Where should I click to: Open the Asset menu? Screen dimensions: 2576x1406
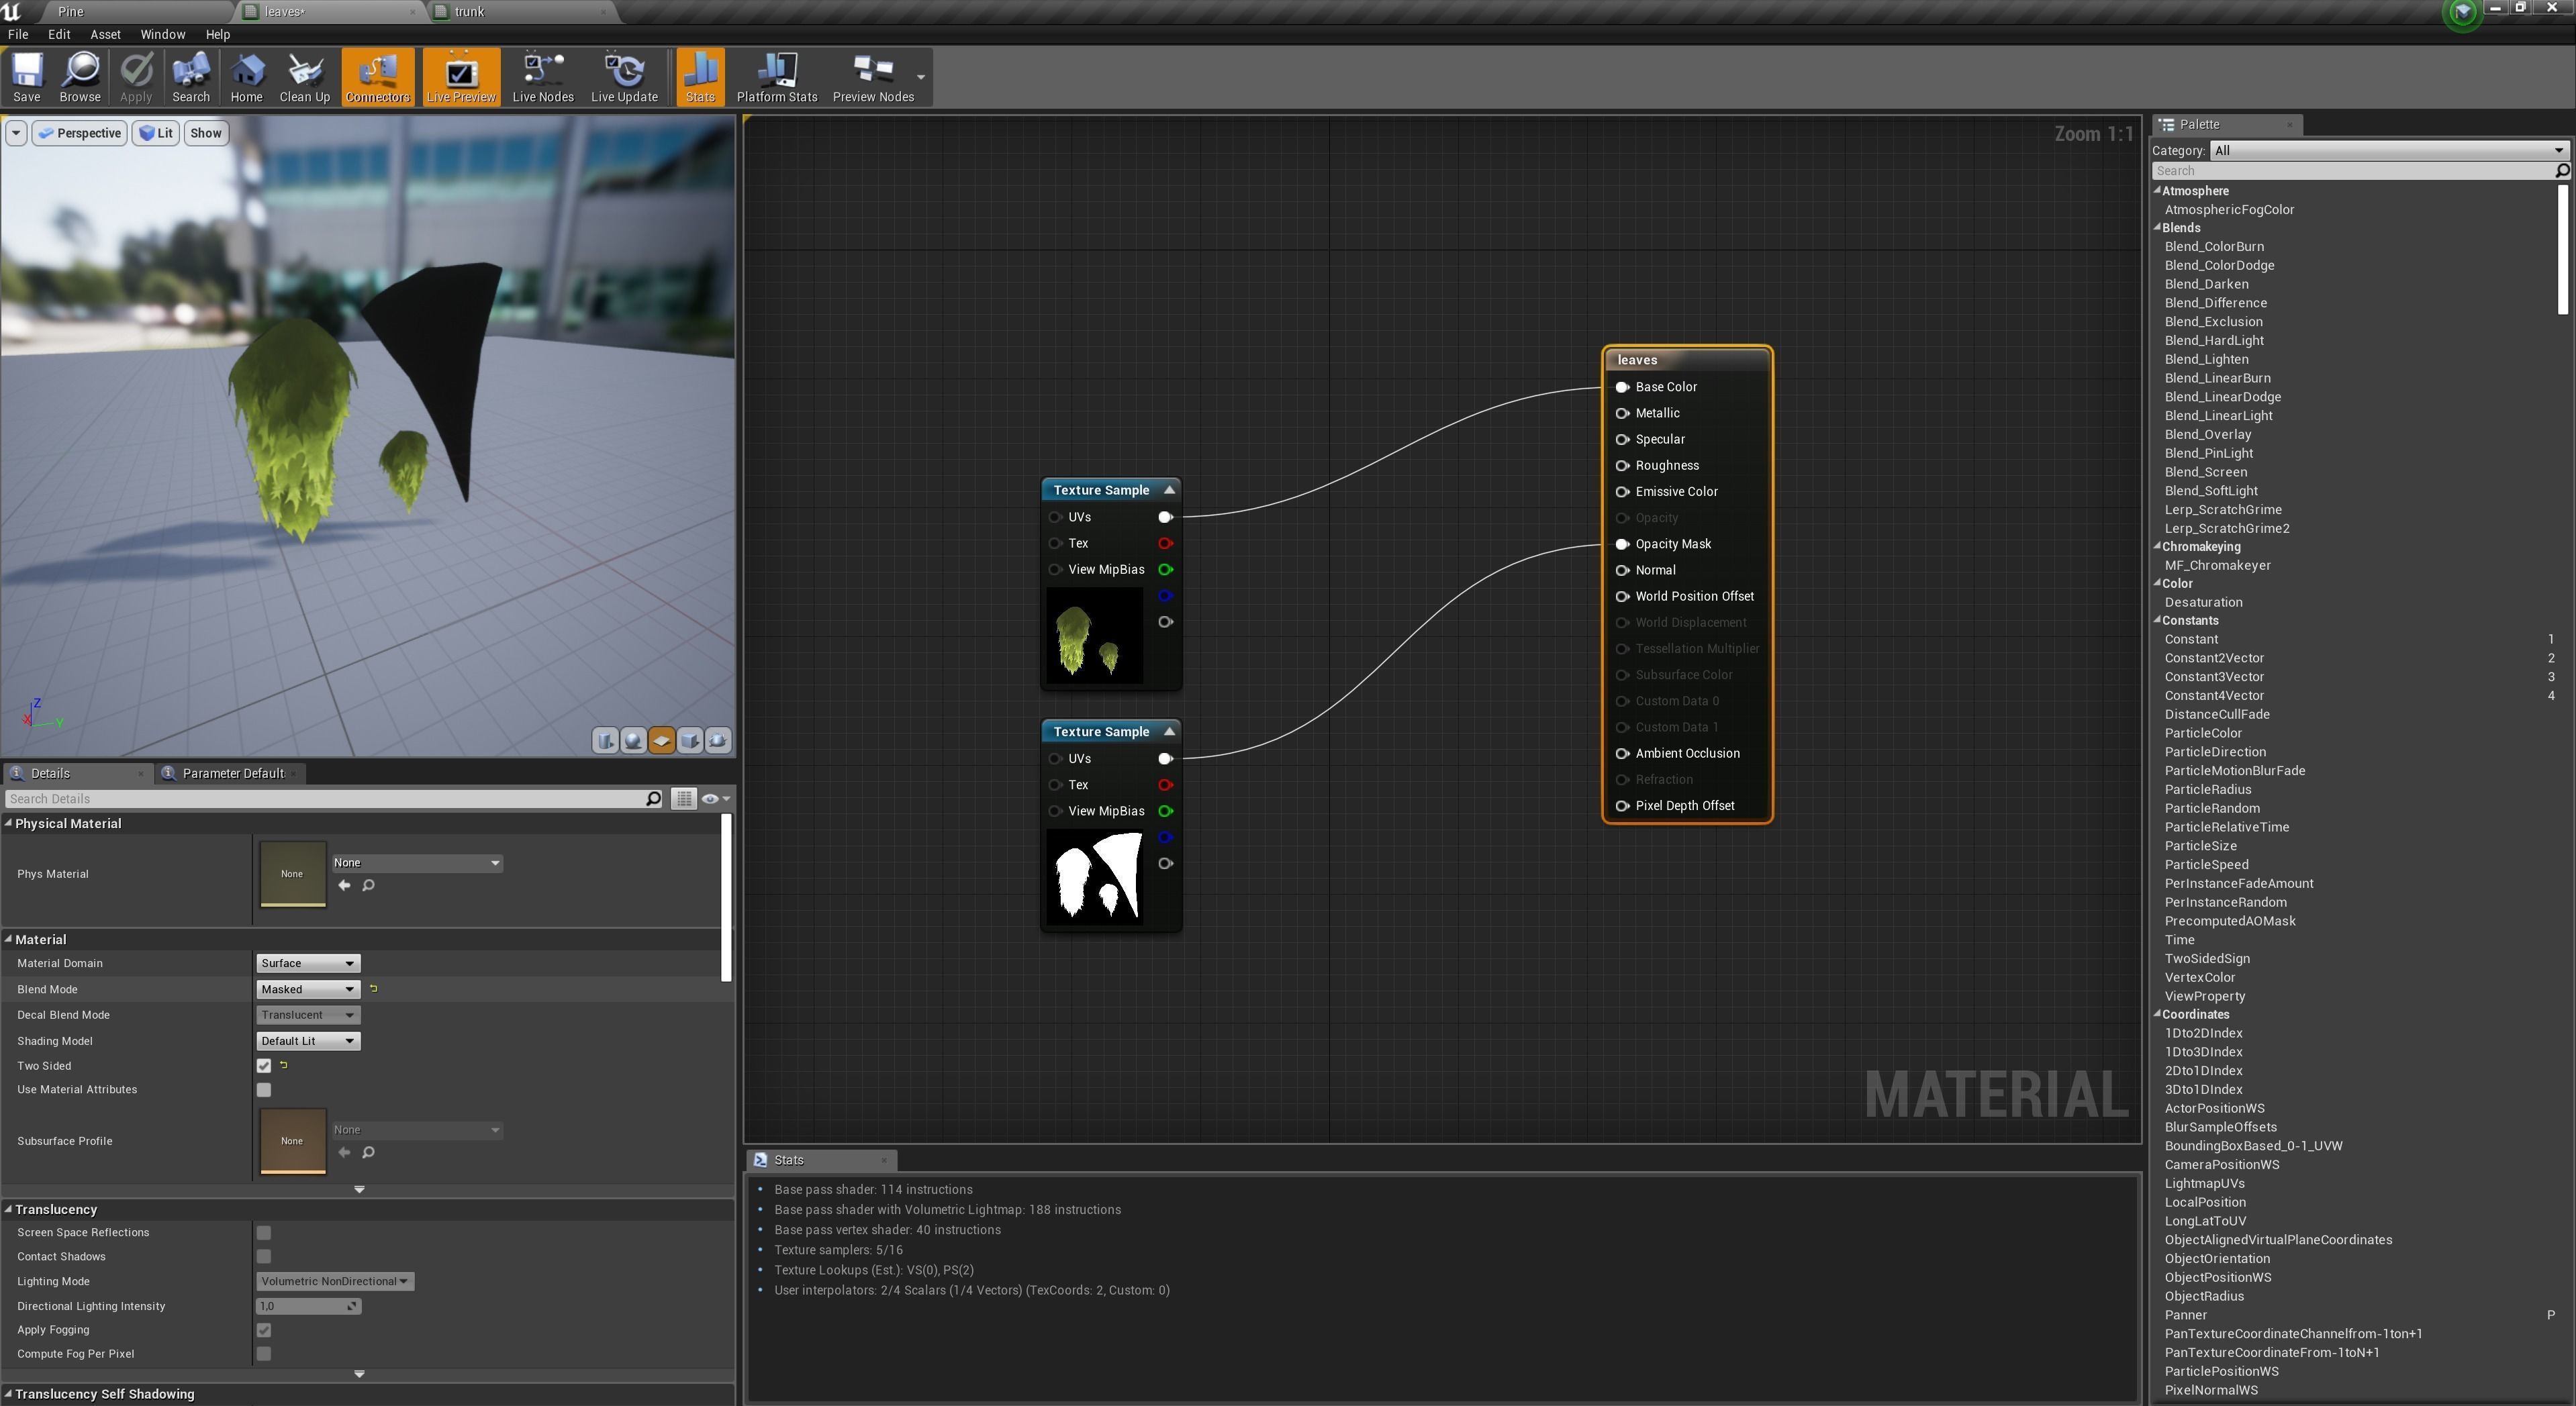(x=105, y=34)
